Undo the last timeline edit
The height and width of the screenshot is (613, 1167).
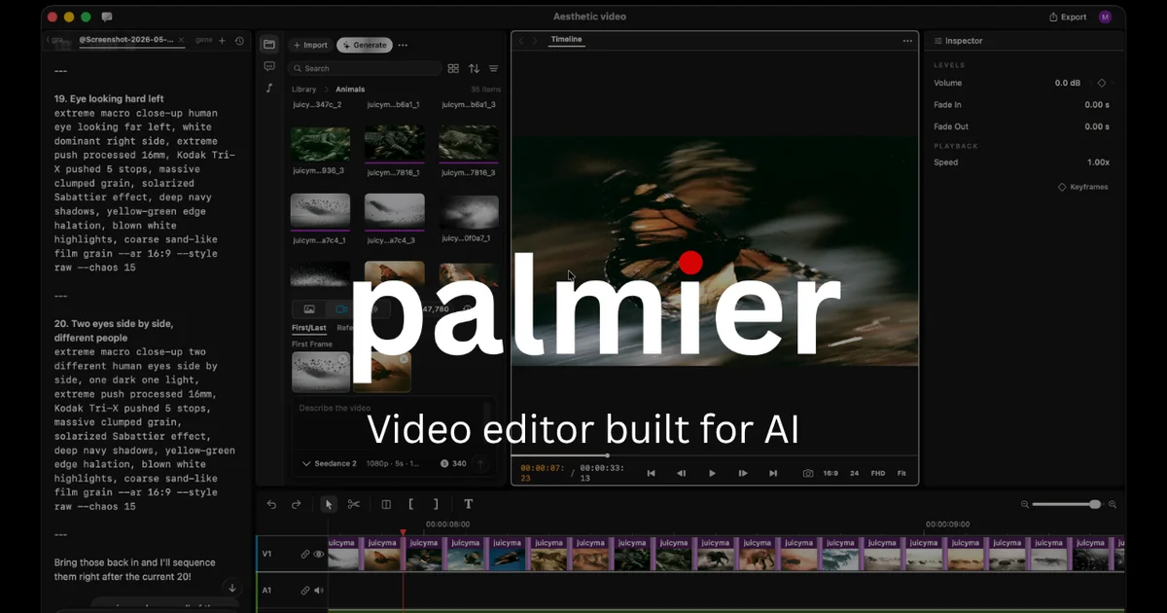pyautogui.click(x=271, y=504)
